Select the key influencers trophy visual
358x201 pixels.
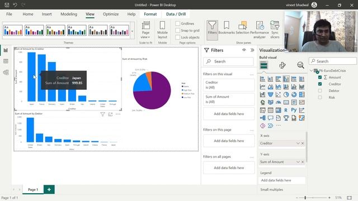pos(286,118)
